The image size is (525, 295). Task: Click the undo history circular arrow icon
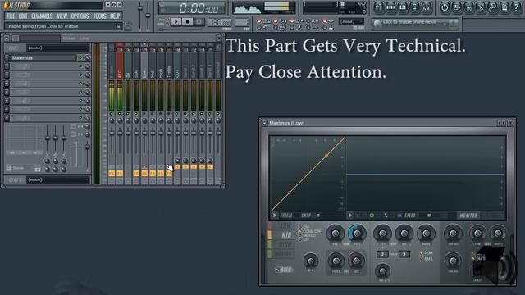tap(445, 7)
